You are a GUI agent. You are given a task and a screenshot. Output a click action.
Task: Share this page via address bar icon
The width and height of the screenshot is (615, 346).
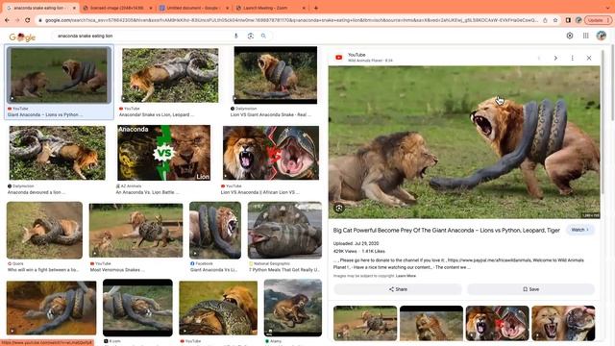545,20
